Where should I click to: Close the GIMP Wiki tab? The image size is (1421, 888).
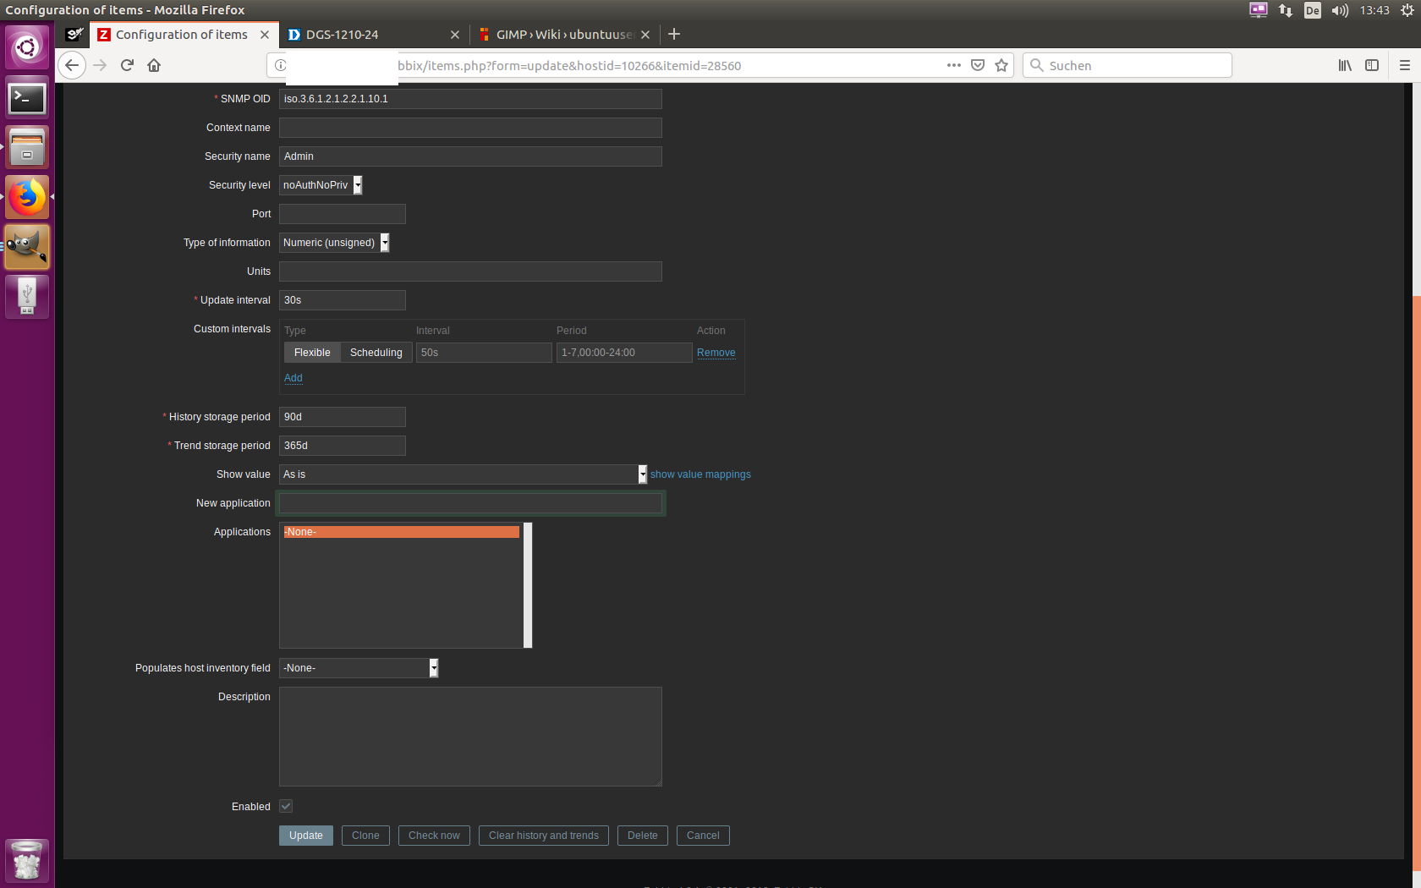645,35
